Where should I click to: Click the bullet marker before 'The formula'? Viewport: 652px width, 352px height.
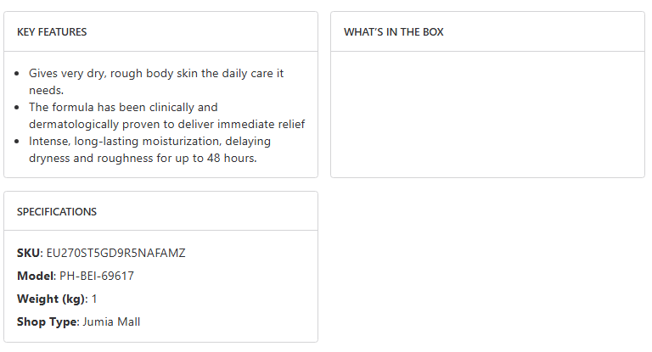20,108
